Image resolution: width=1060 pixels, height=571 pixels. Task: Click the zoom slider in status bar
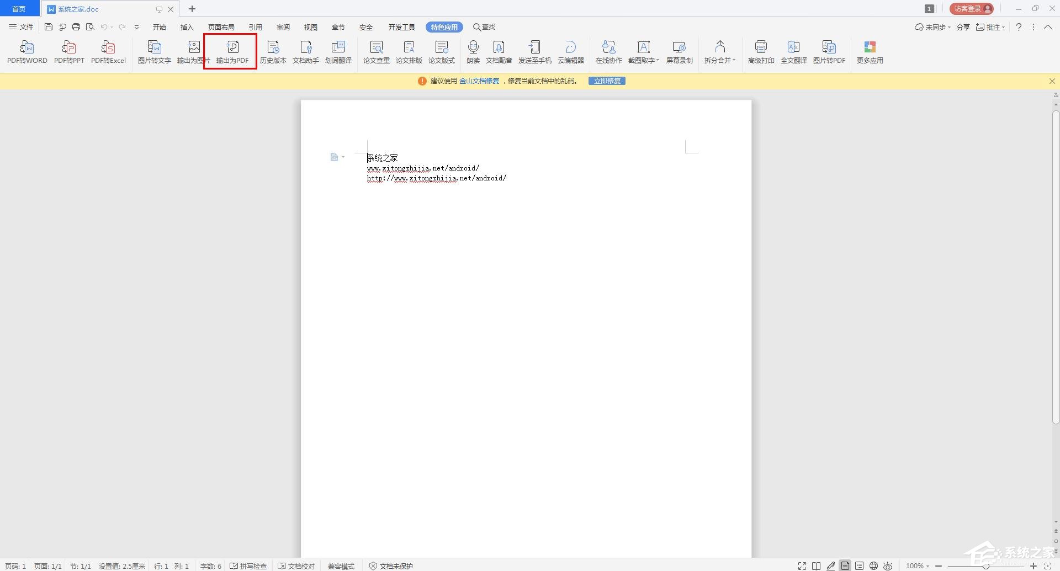985,566
